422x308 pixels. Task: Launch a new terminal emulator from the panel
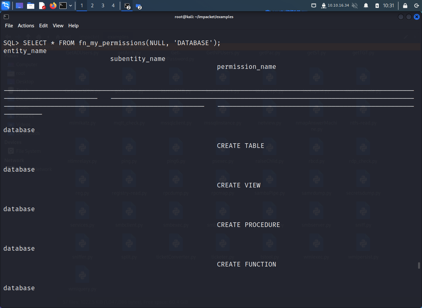coord(63,6)
